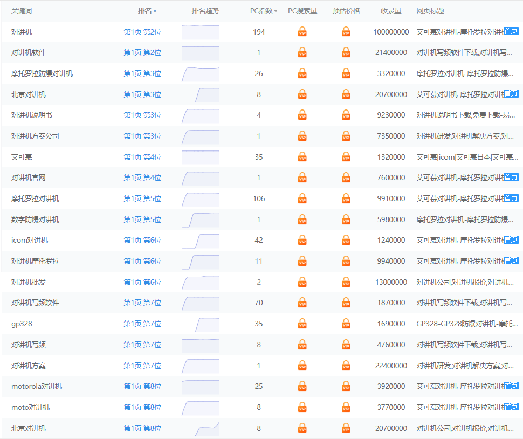Image resolution: width=523 pixels, height=439 pixels.
Task: Click the 预估价格 VIP lock for 对讲机说明书
Action: pyautogui.click(x=346, y=115)
